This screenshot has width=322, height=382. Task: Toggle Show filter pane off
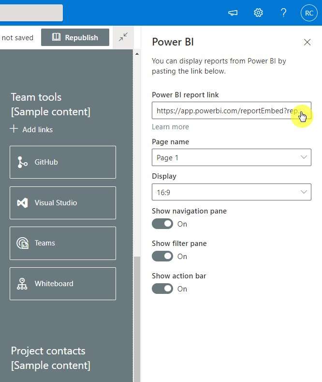(x=162, y=256)
